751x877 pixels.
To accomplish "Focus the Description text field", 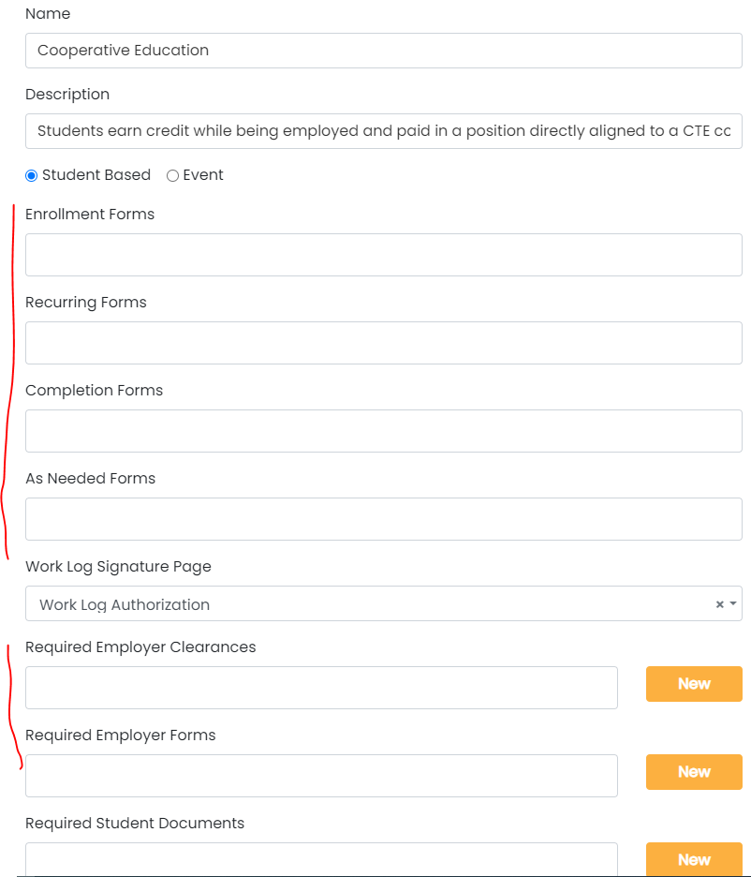I will [x=383, y=131].
